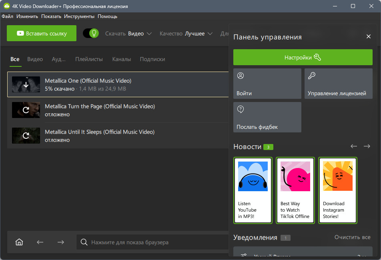Screen dimensions: 381x260
Task: Open the Listen YouTube in MP3 news card
Action: pos(253,190)
